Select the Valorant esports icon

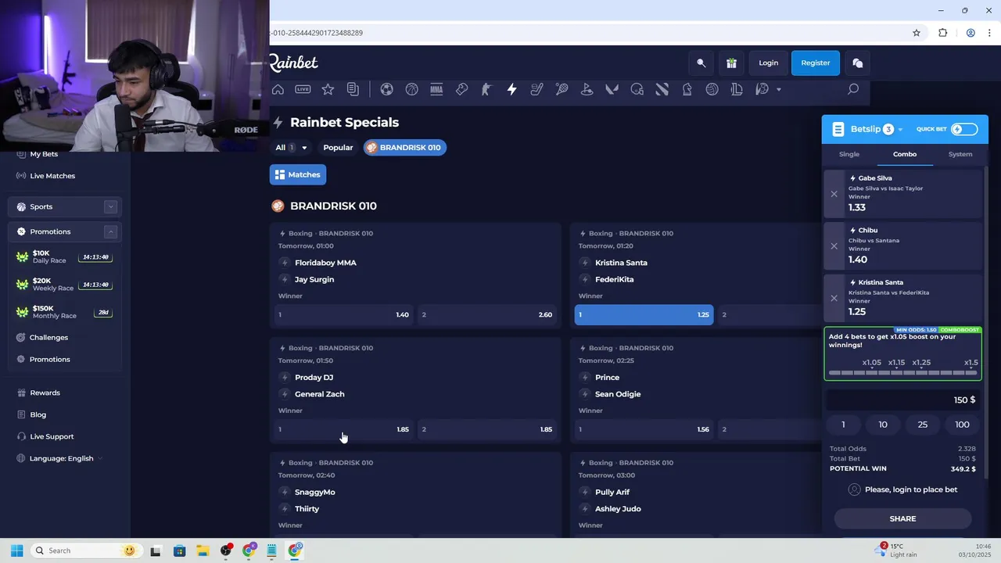tap(612, 89)
